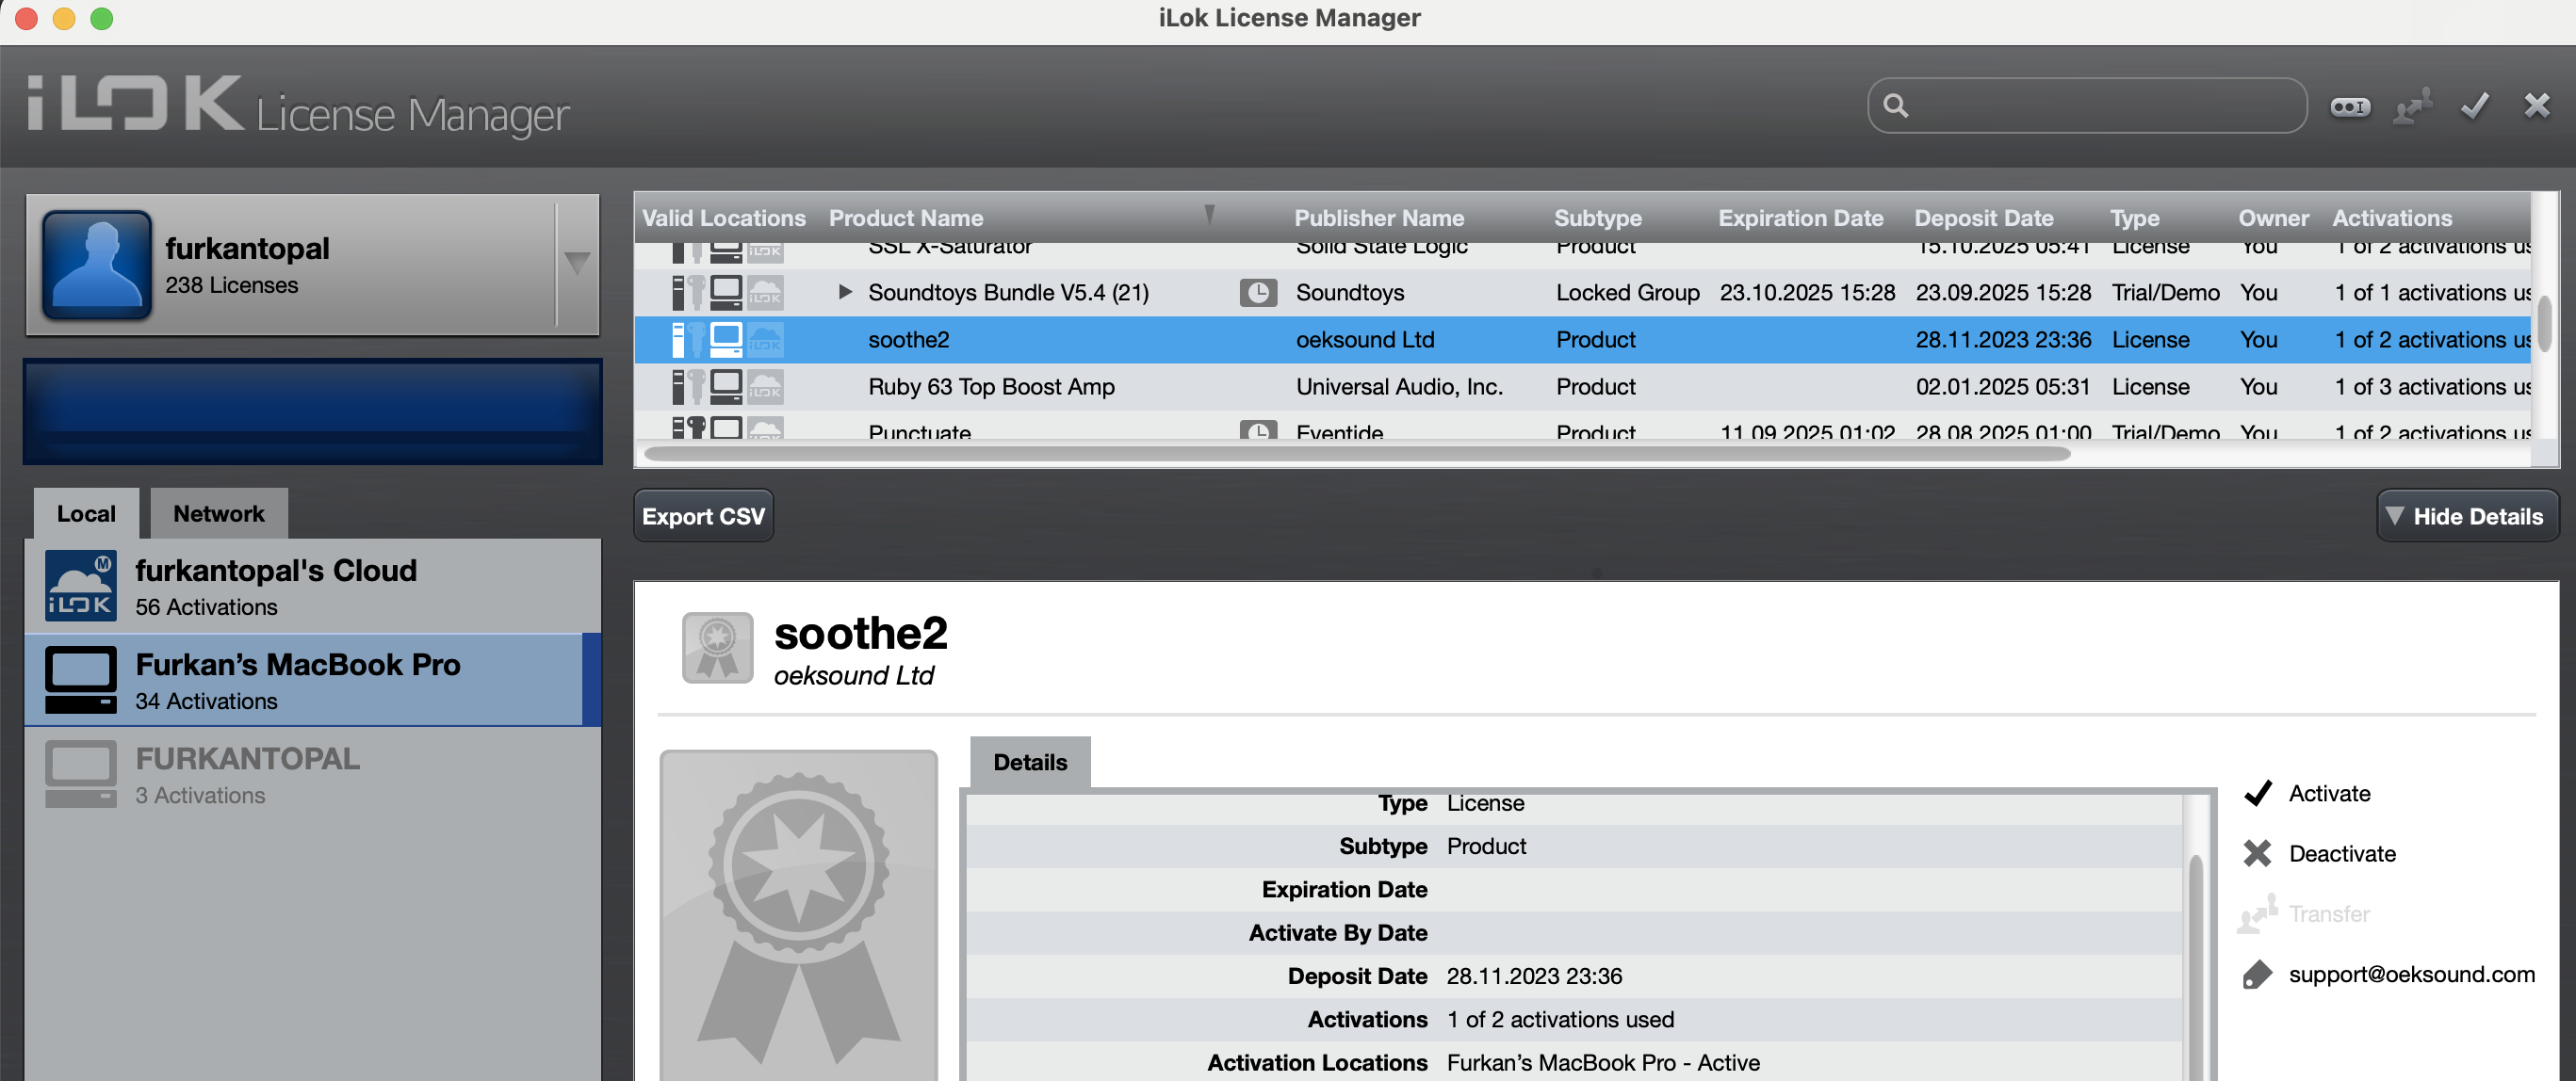This screenshot has height=1081, width=2576.
Task: Open the transfer licenses icon near the search bar
Action: (x=2414, y=105)
